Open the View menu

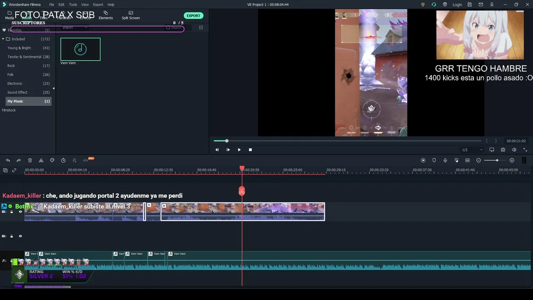[85, 5]
